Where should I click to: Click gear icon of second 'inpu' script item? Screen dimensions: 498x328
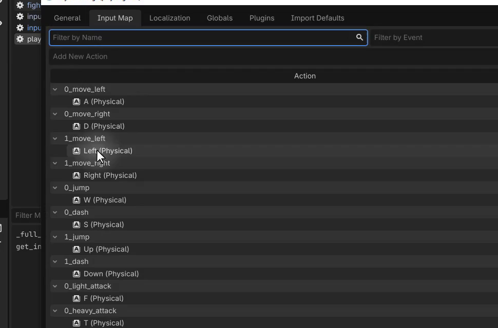coord(20,28)
